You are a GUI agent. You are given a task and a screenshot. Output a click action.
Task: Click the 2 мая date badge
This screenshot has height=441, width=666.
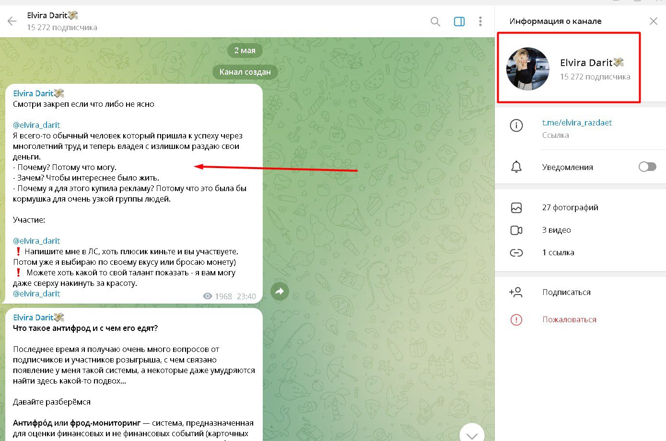245,50
